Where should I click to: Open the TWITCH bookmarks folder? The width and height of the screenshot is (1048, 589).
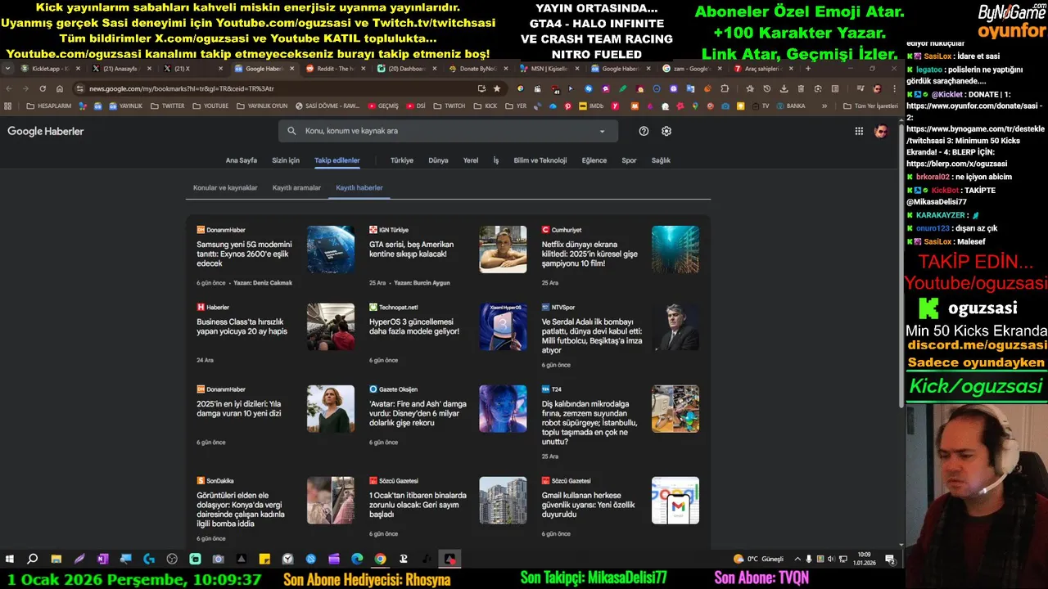point(449,106)
